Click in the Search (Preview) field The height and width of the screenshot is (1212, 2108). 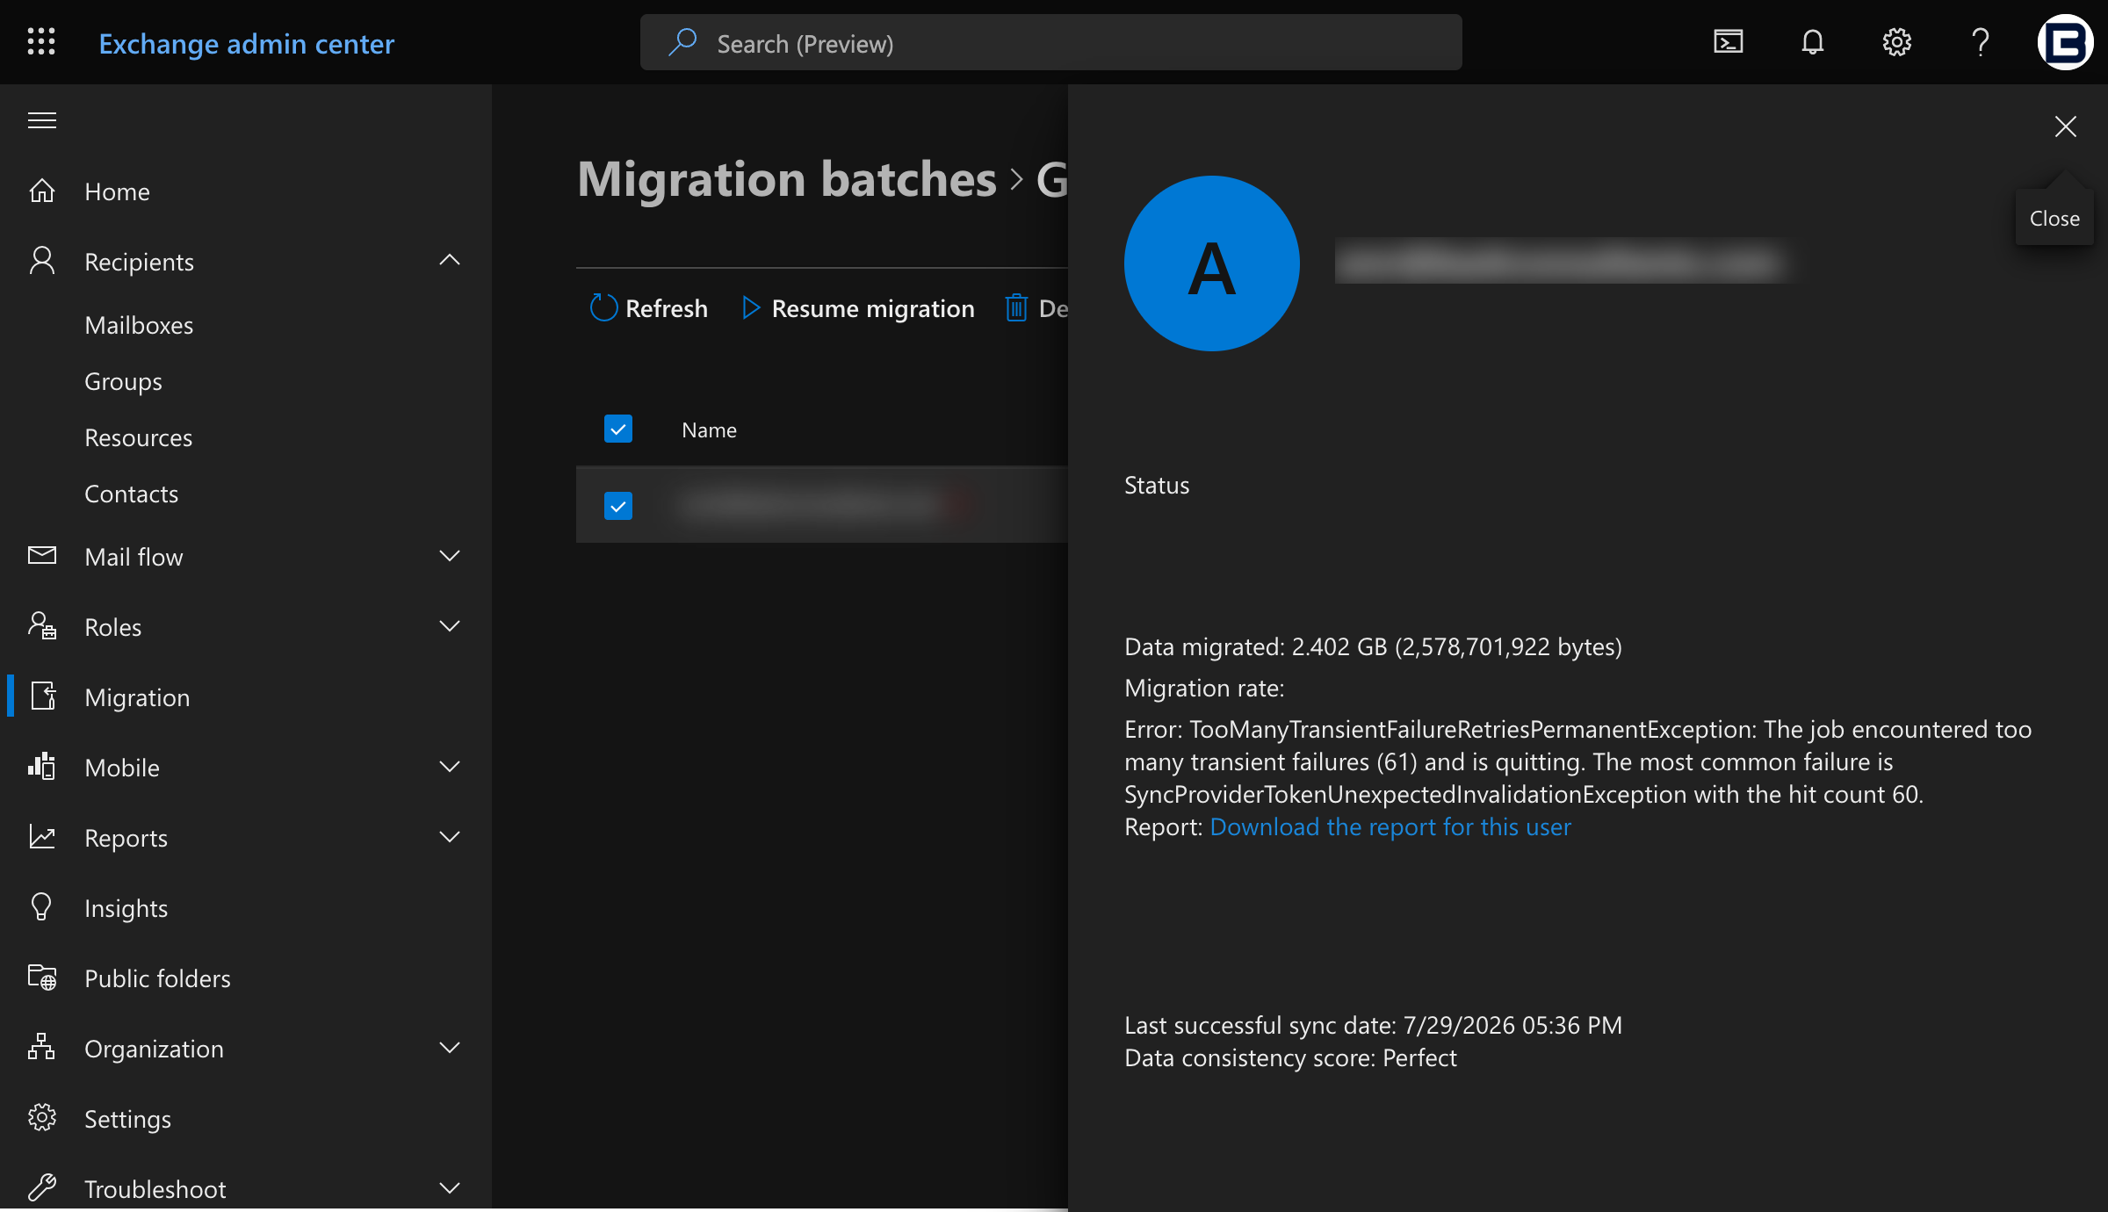[1050, 42]
